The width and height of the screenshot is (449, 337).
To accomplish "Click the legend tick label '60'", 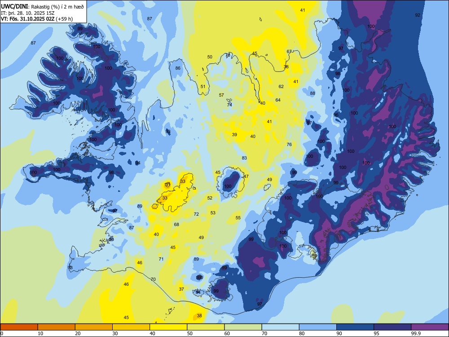I will pyautogui.click(x=227, y=333).
